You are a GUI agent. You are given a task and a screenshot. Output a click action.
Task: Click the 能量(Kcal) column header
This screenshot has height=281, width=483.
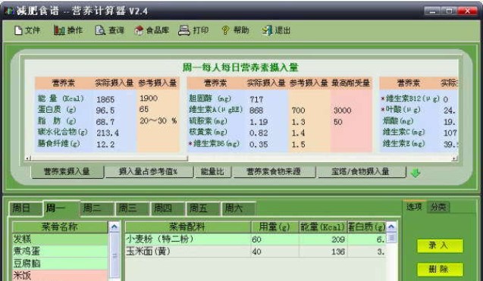click(x=322, y=227)
